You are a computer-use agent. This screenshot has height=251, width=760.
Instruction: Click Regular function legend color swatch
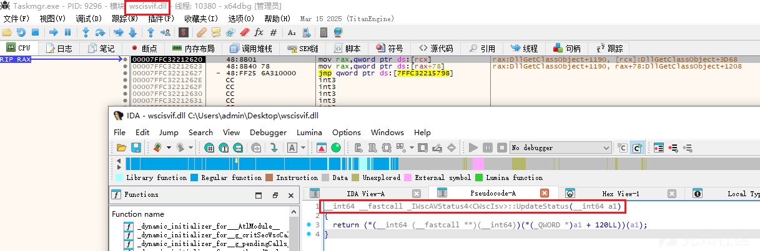(x=194, y=178)
